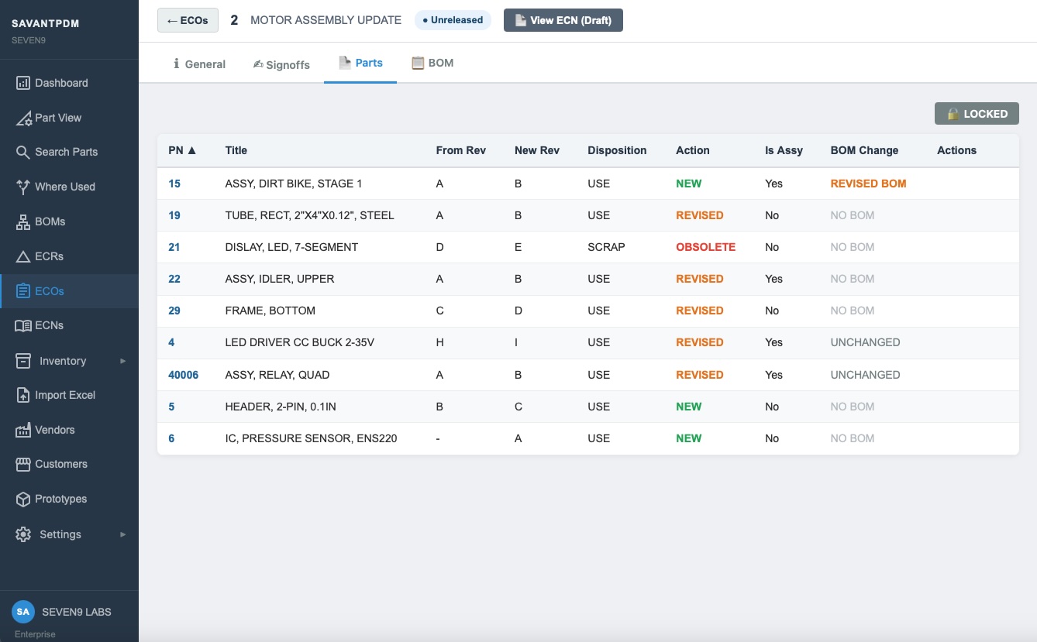
Task: Switch to the General tab
Action: [x=199, y=64]
